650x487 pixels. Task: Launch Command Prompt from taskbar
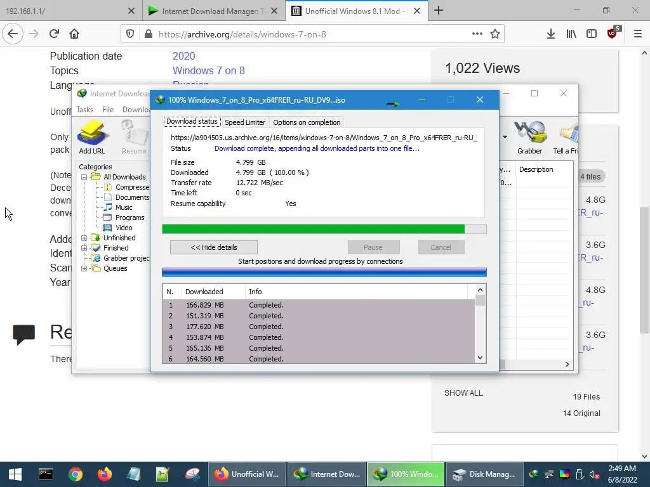click(46, 474)
